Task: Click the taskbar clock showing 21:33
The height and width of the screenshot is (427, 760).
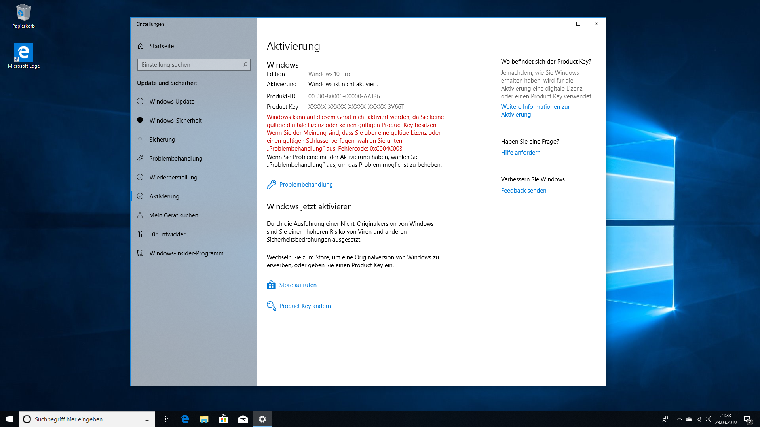Action: click(x=726, y=419)
